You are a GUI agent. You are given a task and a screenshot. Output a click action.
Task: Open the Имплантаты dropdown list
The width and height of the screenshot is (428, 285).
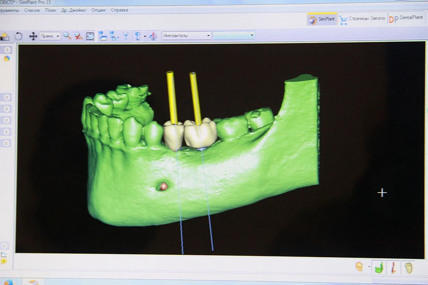[x=187, y=36]
